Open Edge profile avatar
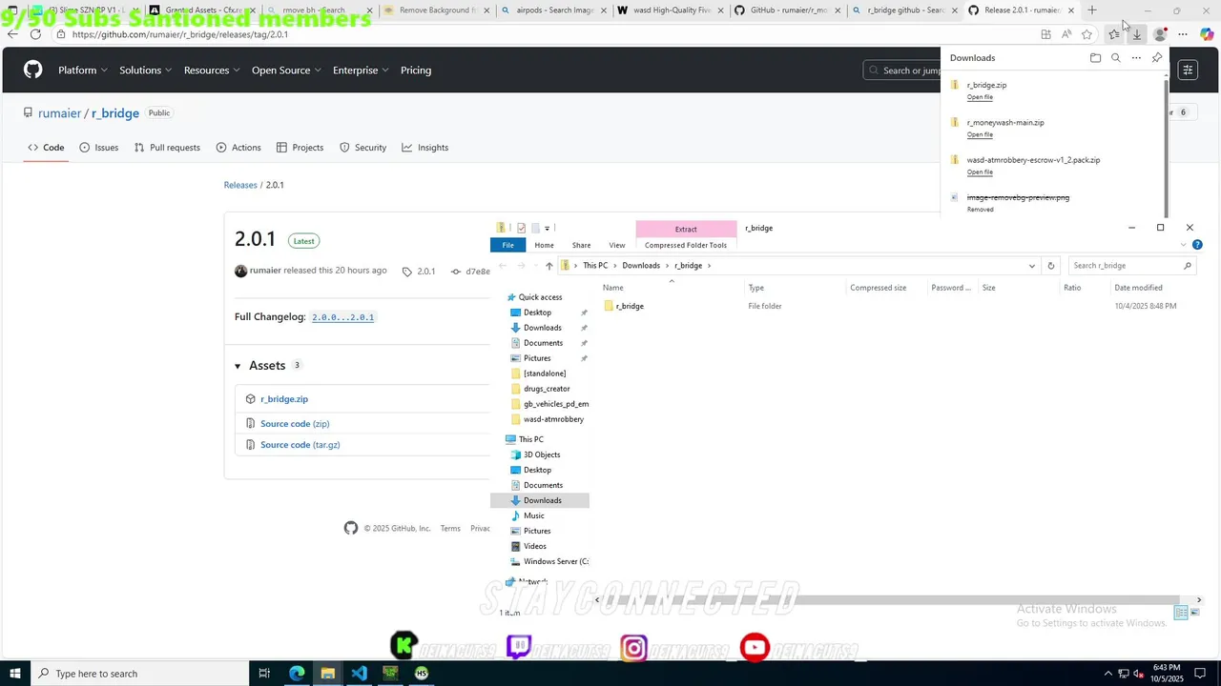Viewport: 1221px width, 686px height. click(x=1160, y=34)
